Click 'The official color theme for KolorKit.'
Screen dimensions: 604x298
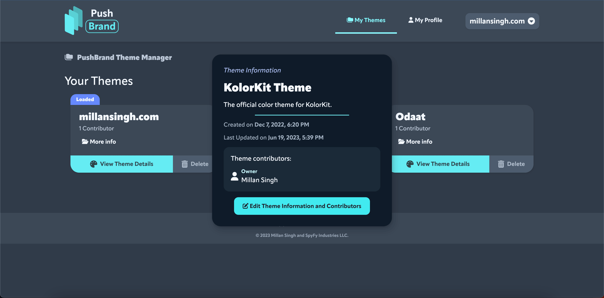pyautogui.click(x=278, y=105)
